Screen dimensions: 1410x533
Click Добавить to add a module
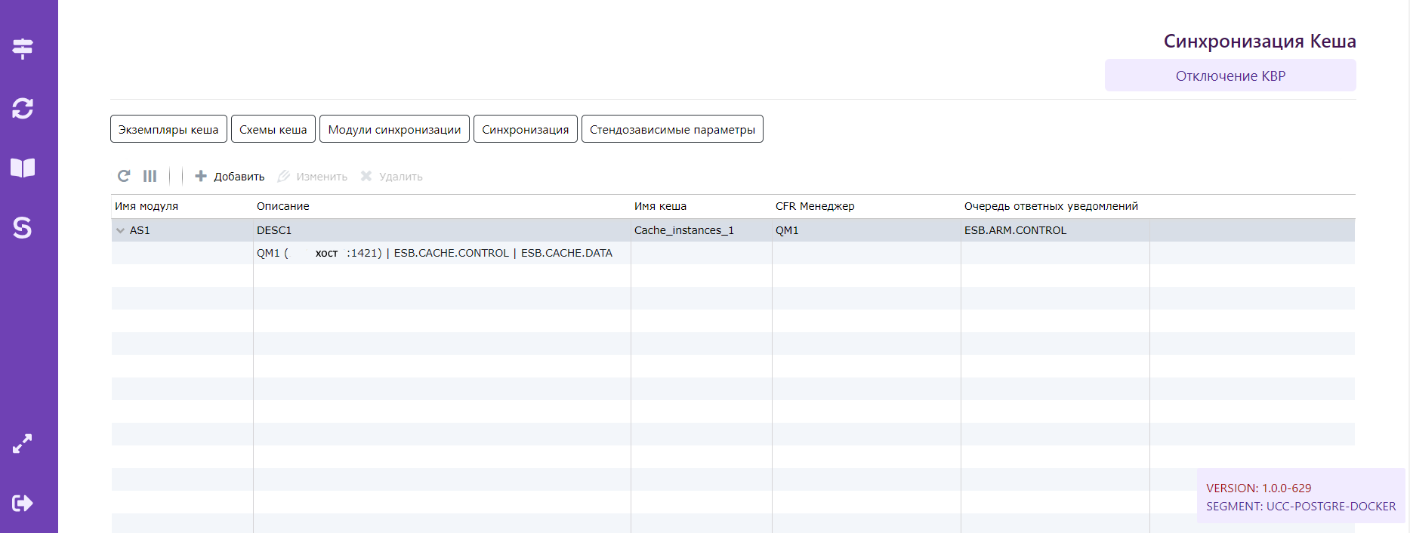coord(230,177)
